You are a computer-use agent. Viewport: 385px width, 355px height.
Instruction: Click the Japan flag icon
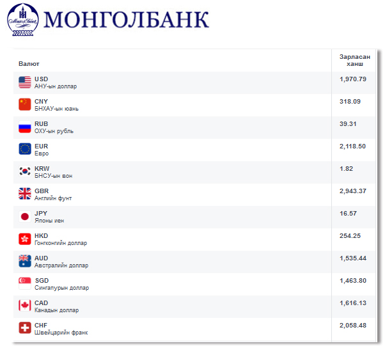[x=25, y=217]
